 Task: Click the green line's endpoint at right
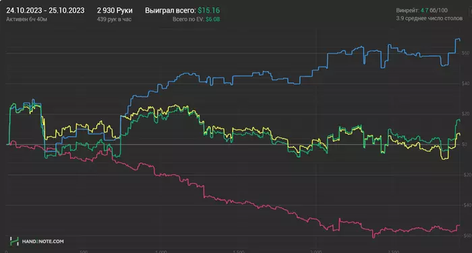point(459,120)
